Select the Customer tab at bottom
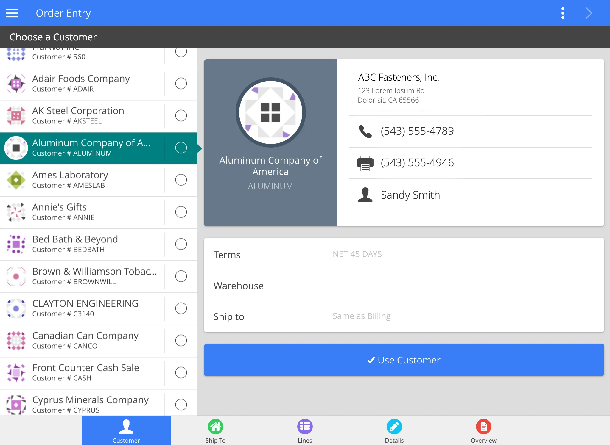The height and width of the screenshot is (445, 610). (x=126, y=430)
